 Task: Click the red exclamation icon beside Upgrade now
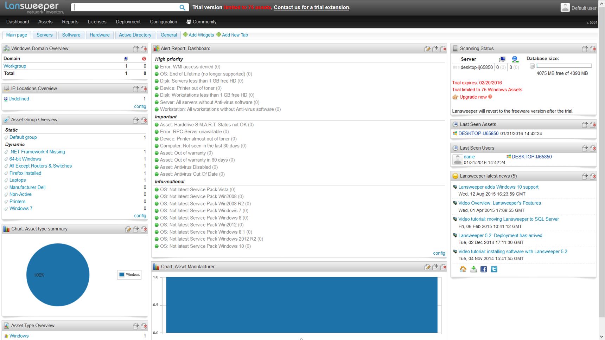pos(490,97)
